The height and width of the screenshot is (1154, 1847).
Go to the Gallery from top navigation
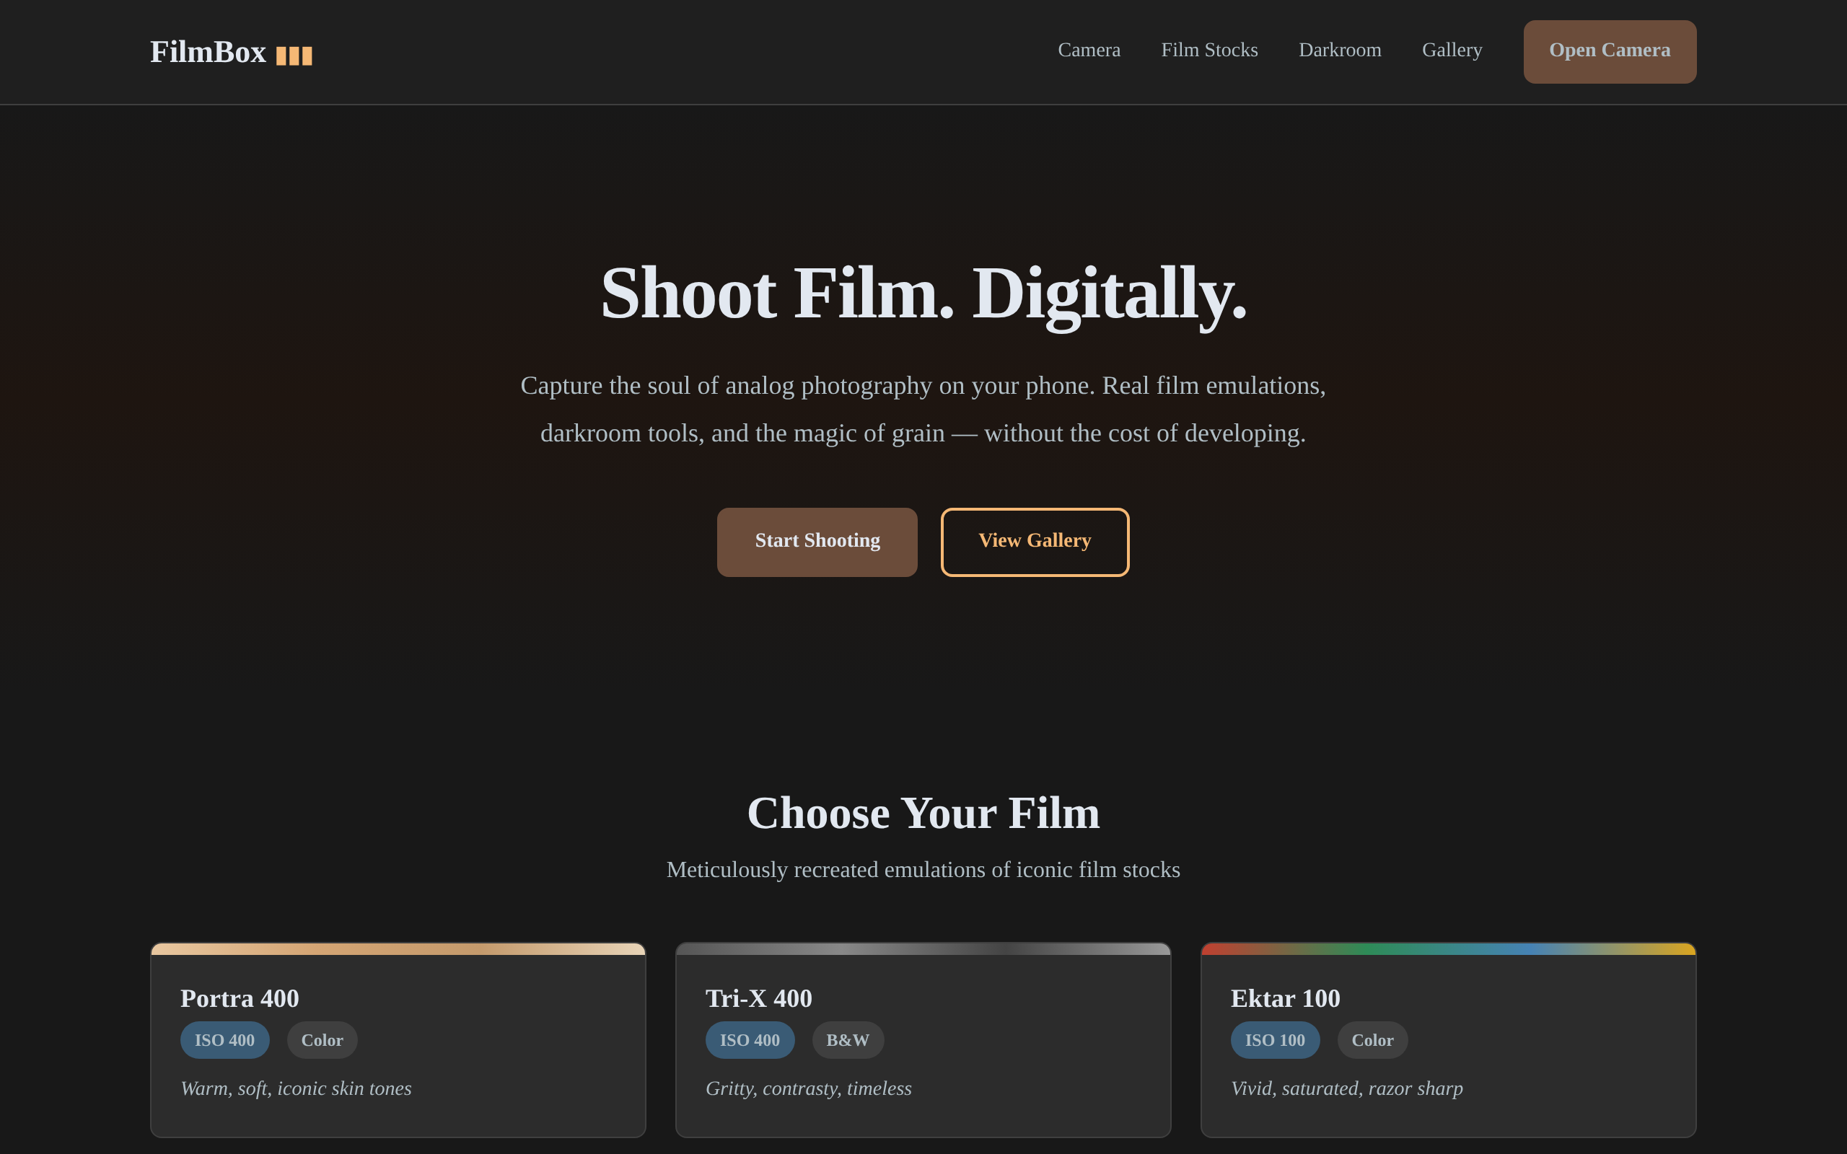[1452, 50]
